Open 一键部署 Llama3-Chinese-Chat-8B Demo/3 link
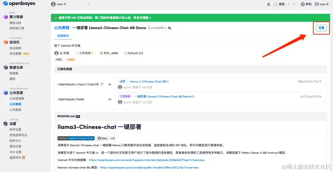The image size is (333, 172). [x=164, y=96]
